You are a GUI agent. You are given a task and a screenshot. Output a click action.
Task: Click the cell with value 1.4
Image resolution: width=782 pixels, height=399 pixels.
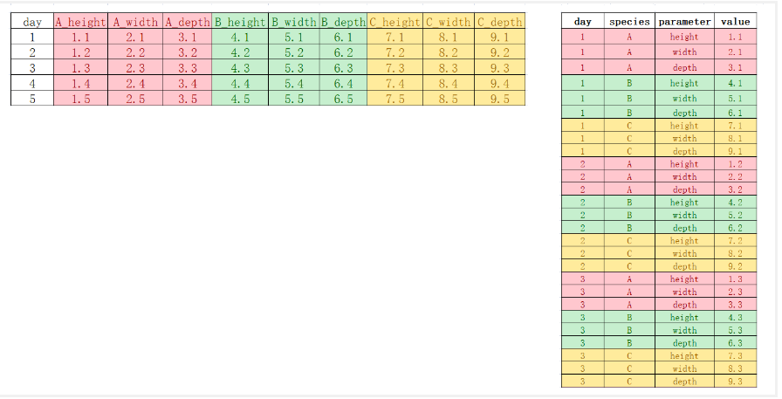click(80, 84)
